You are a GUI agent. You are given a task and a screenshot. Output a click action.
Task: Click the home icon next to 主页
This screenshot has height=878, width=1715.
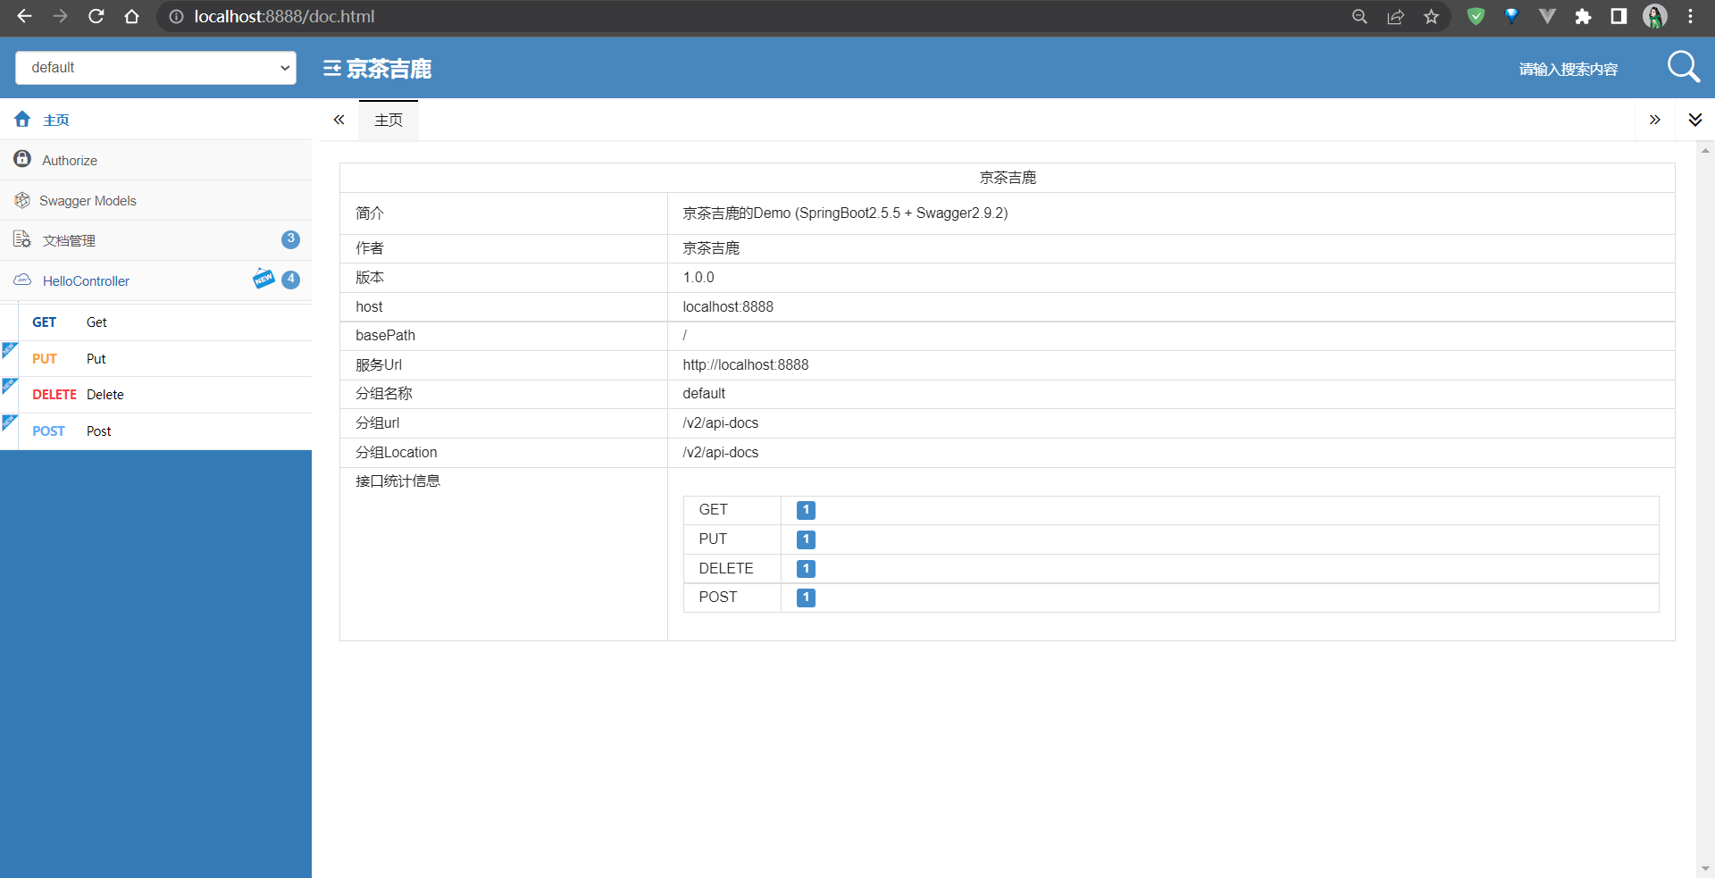point(22,119)
